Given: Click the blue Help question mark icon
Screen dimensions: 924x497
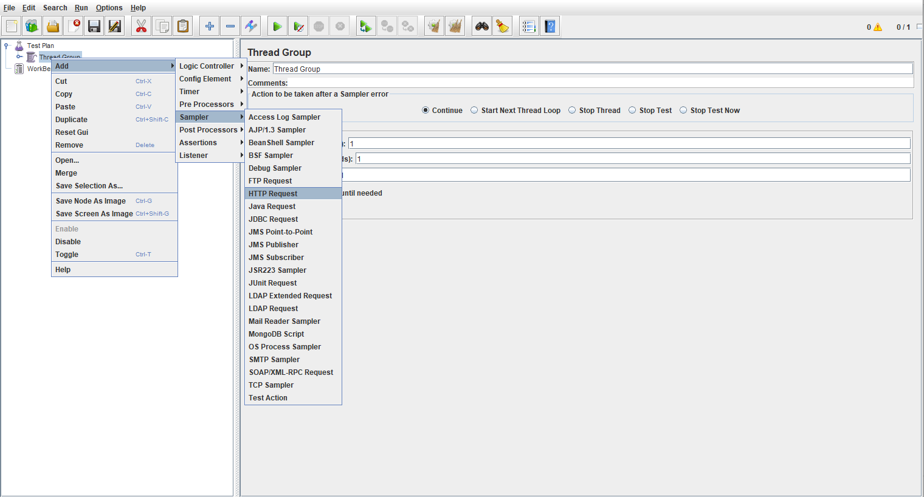Looking at the screenshot, I should coord(550,26).
